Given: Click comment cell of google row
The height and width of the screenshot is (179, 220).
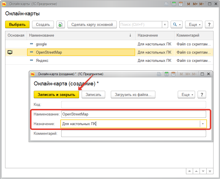Looking at the screenshot, I should point(194,44).
